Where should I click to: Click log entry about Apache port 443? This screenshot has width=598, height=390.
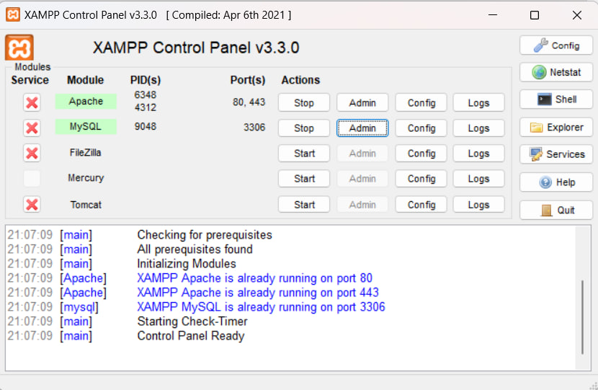258,293
